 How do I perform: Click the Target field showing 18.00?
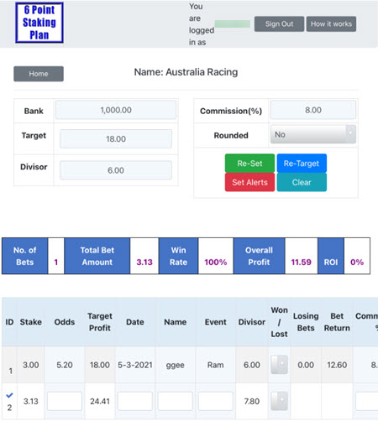point(116,138)
